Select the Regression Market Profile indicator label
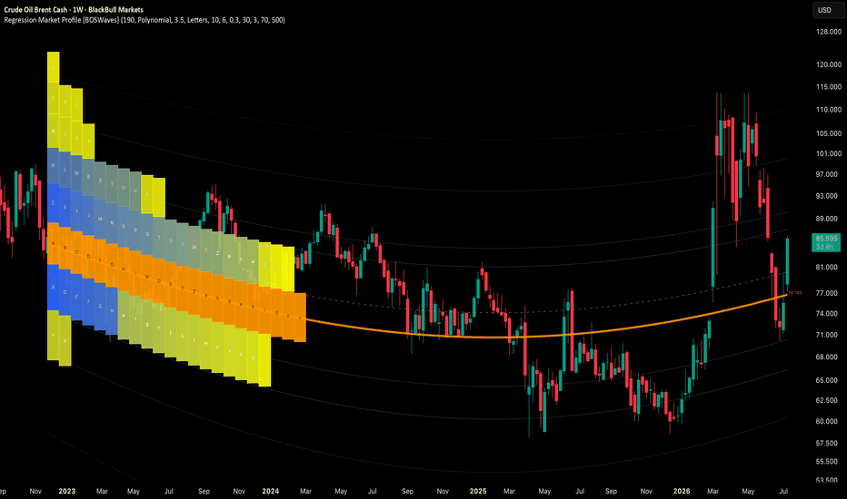 [x=144, y=20]
